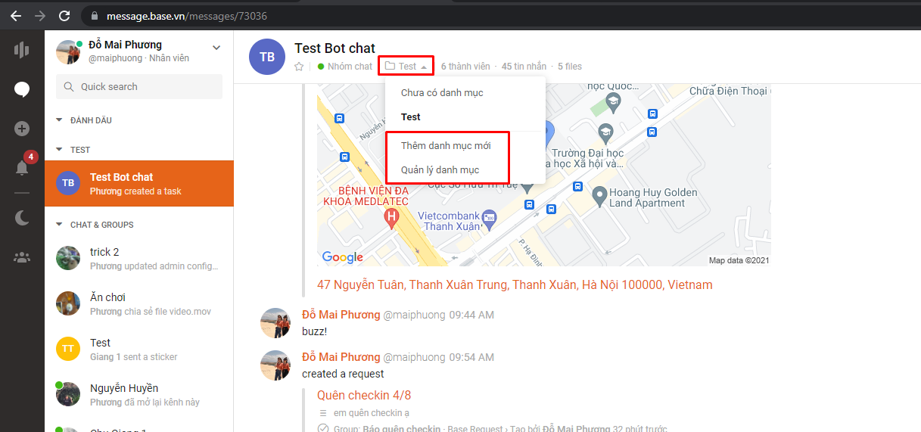This screenshot has width=921, height=432.
Task: Open the Test chat by Giang 1
Action: tap(139, 350)
